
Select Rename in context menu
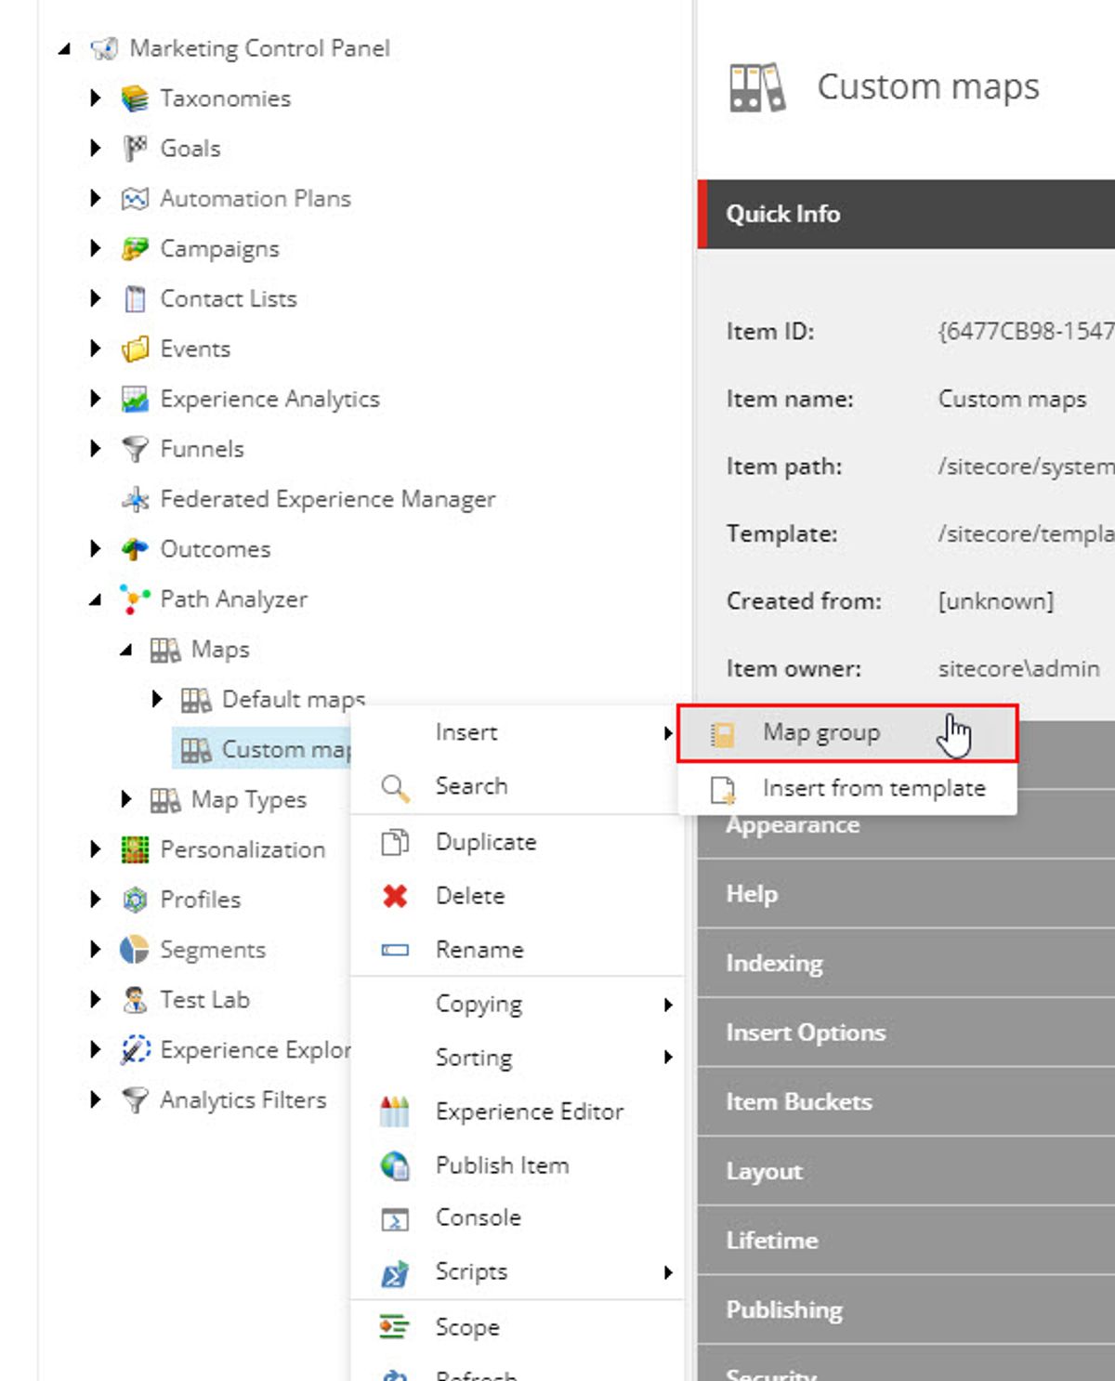pyautogui.click(x=517, y=951)
